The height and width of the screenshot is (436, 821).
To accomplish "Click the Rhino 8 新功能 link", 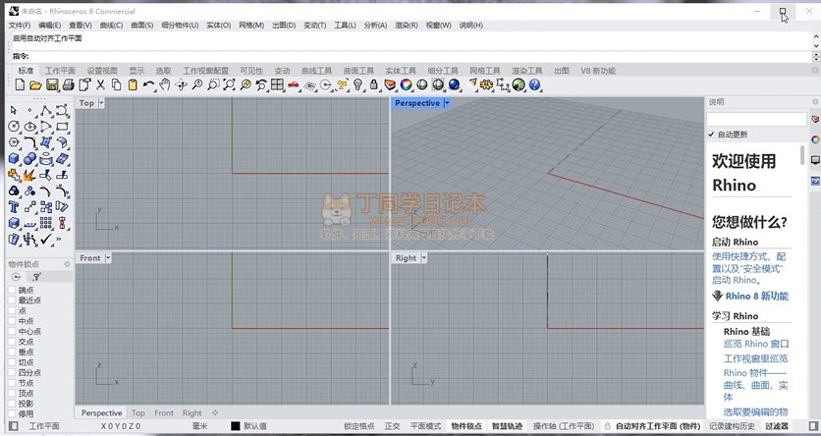I will (x=755, y=296).
